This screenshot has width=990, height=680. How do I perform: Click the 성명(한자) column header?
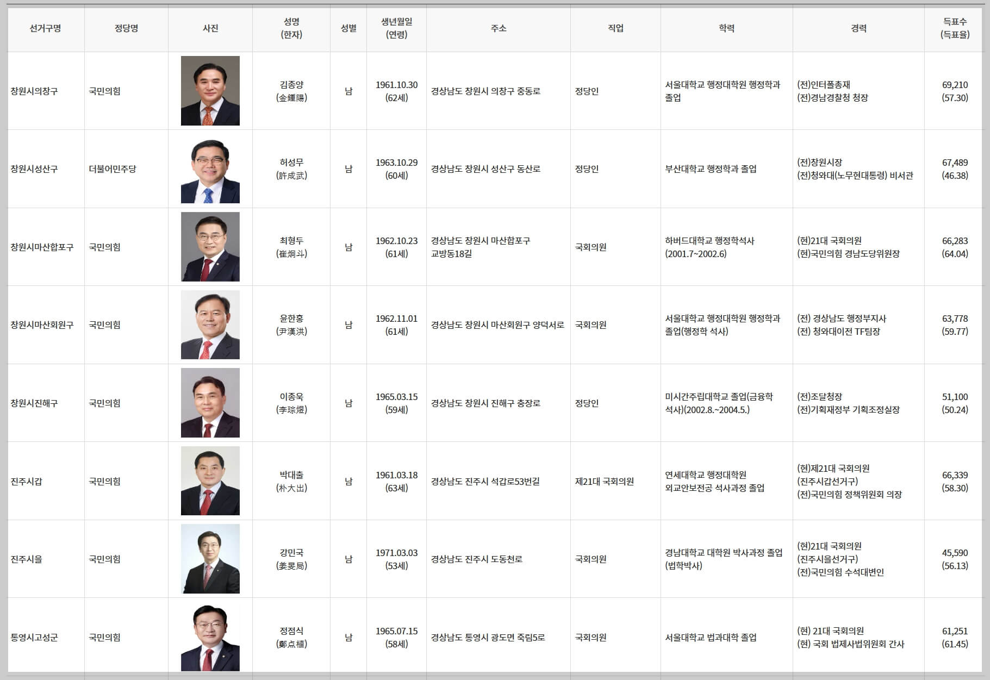[x=291, y=28]
